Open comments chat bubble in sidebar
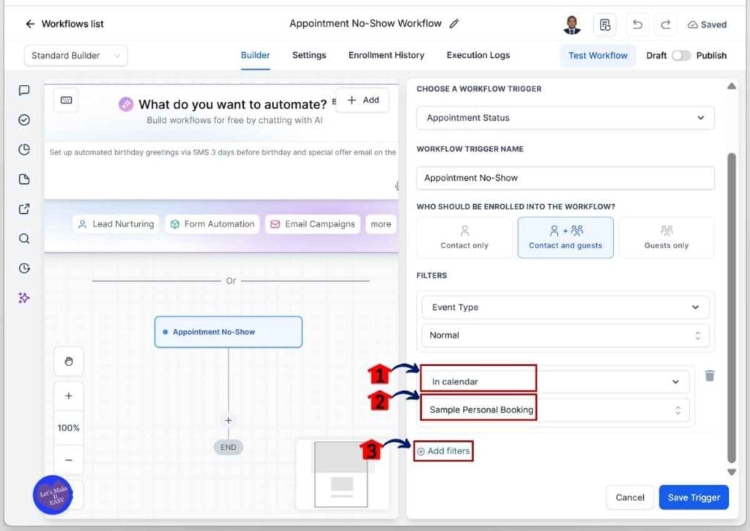The image size is (750, 531). [24, 90]
